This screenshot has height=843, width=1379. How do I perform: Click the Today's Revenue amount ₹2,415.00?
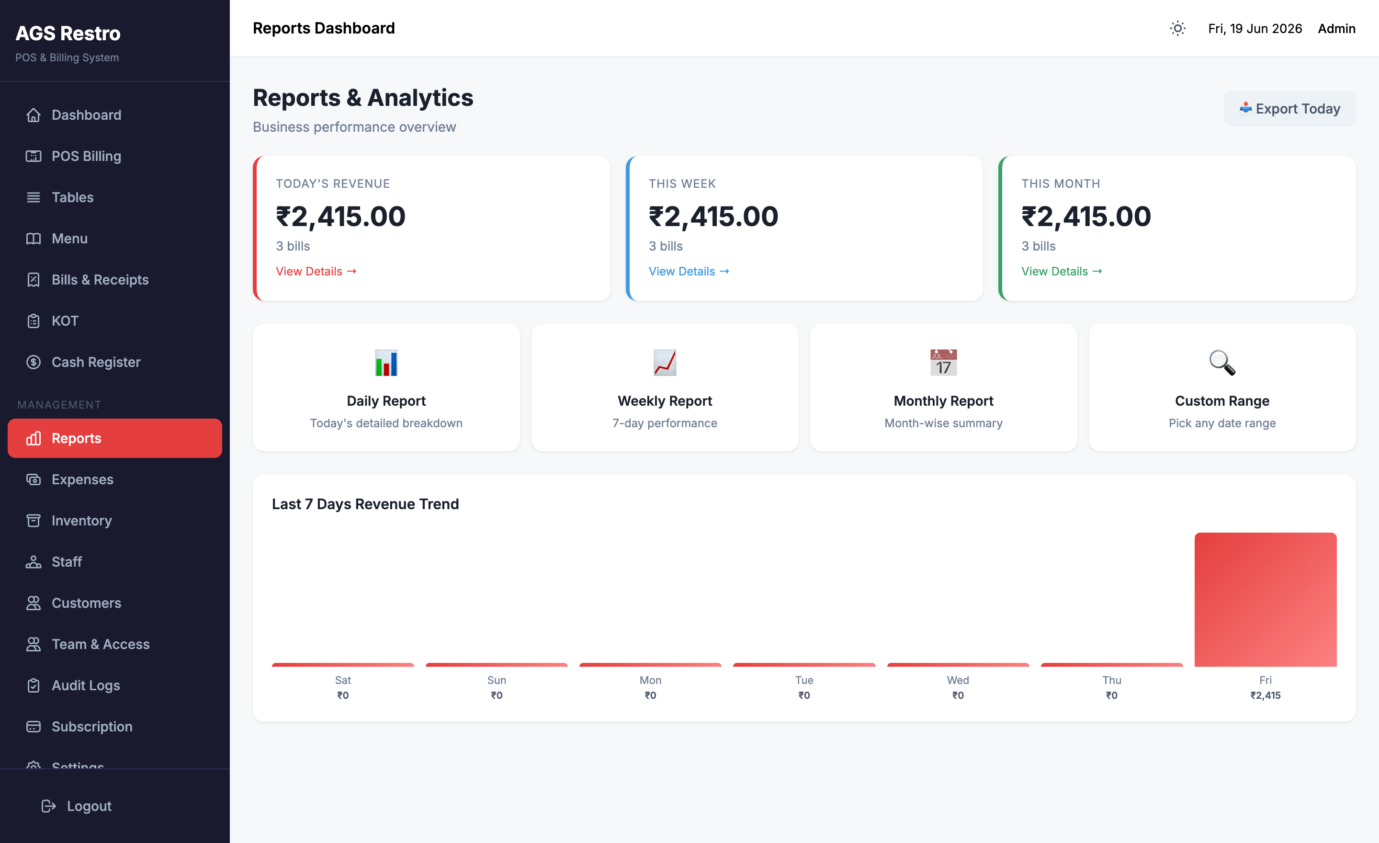[340, 216]
